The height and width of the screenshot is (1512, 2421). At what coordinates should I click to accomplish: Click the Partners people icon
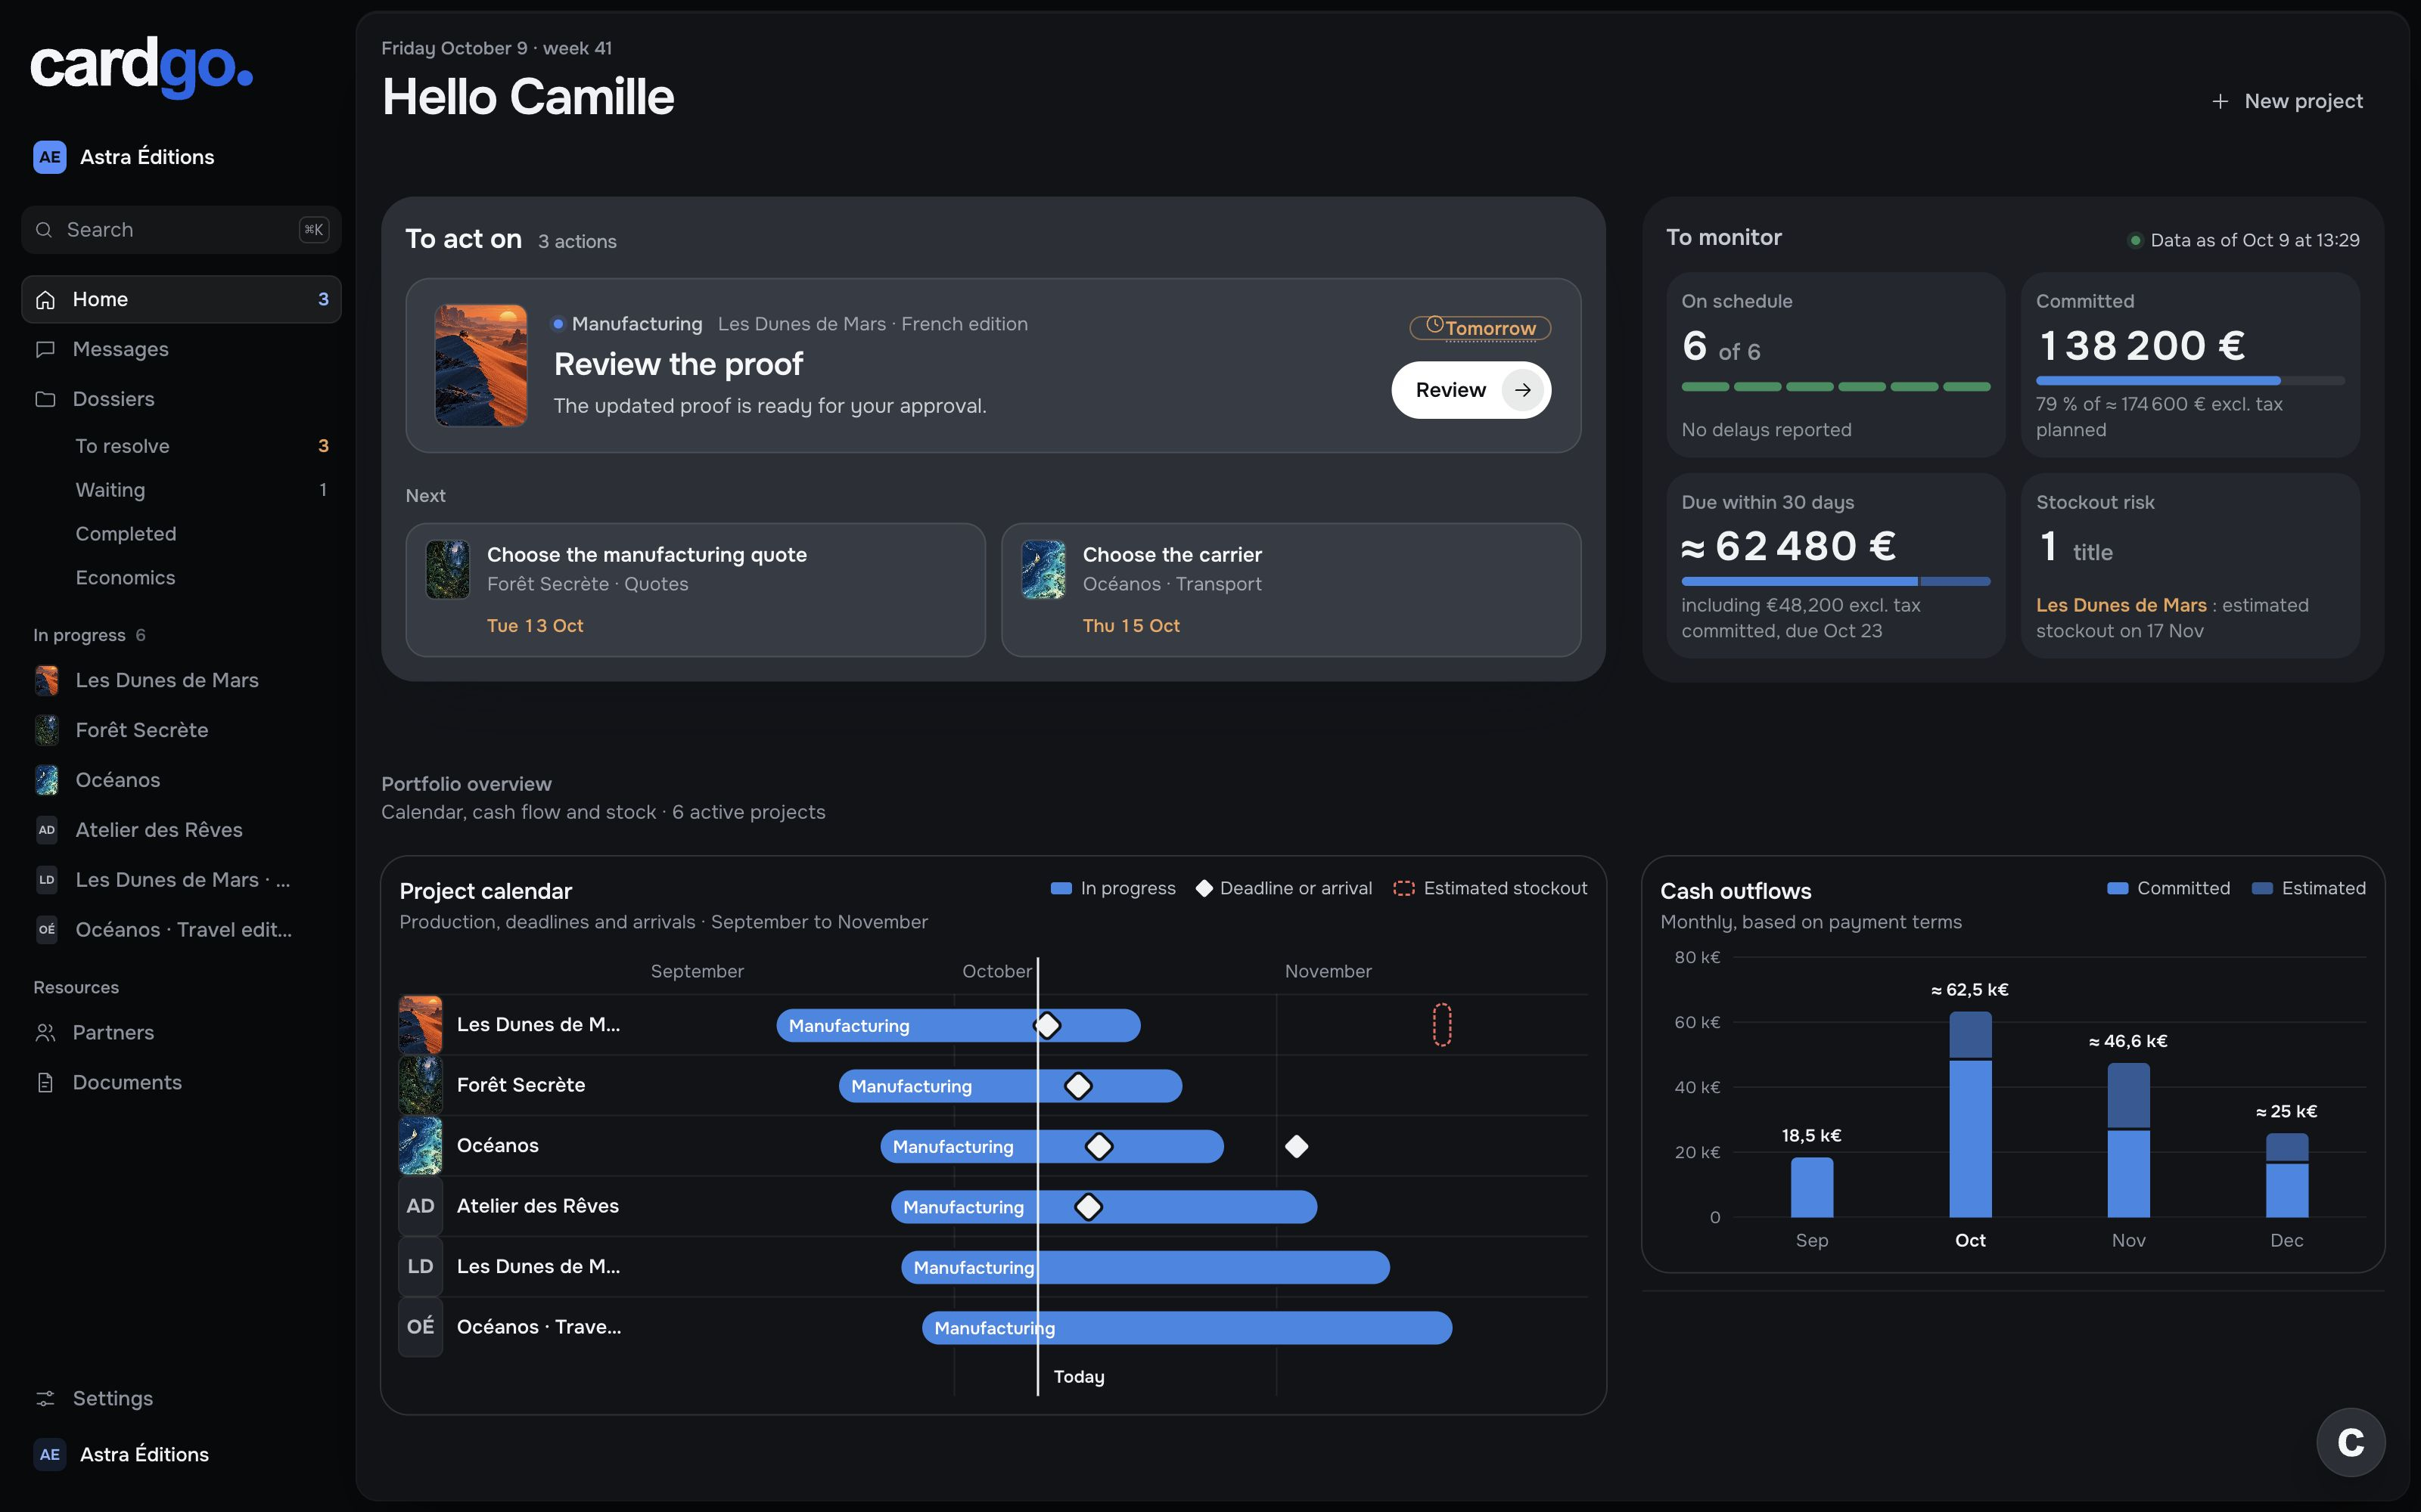coord(45,1032)
